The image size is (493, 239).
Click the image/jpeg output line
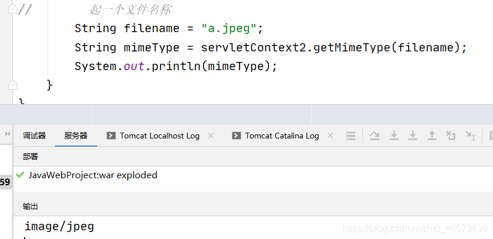coord(59,226)
